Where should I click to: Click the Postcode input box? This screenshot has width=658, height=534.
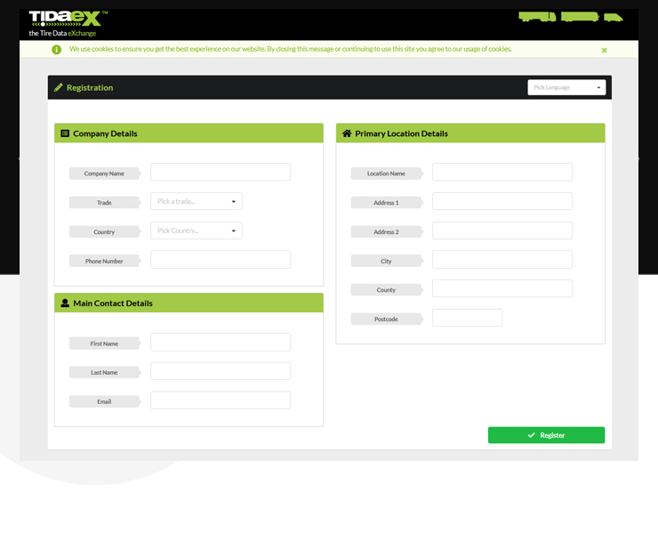(x=467, y=318)
